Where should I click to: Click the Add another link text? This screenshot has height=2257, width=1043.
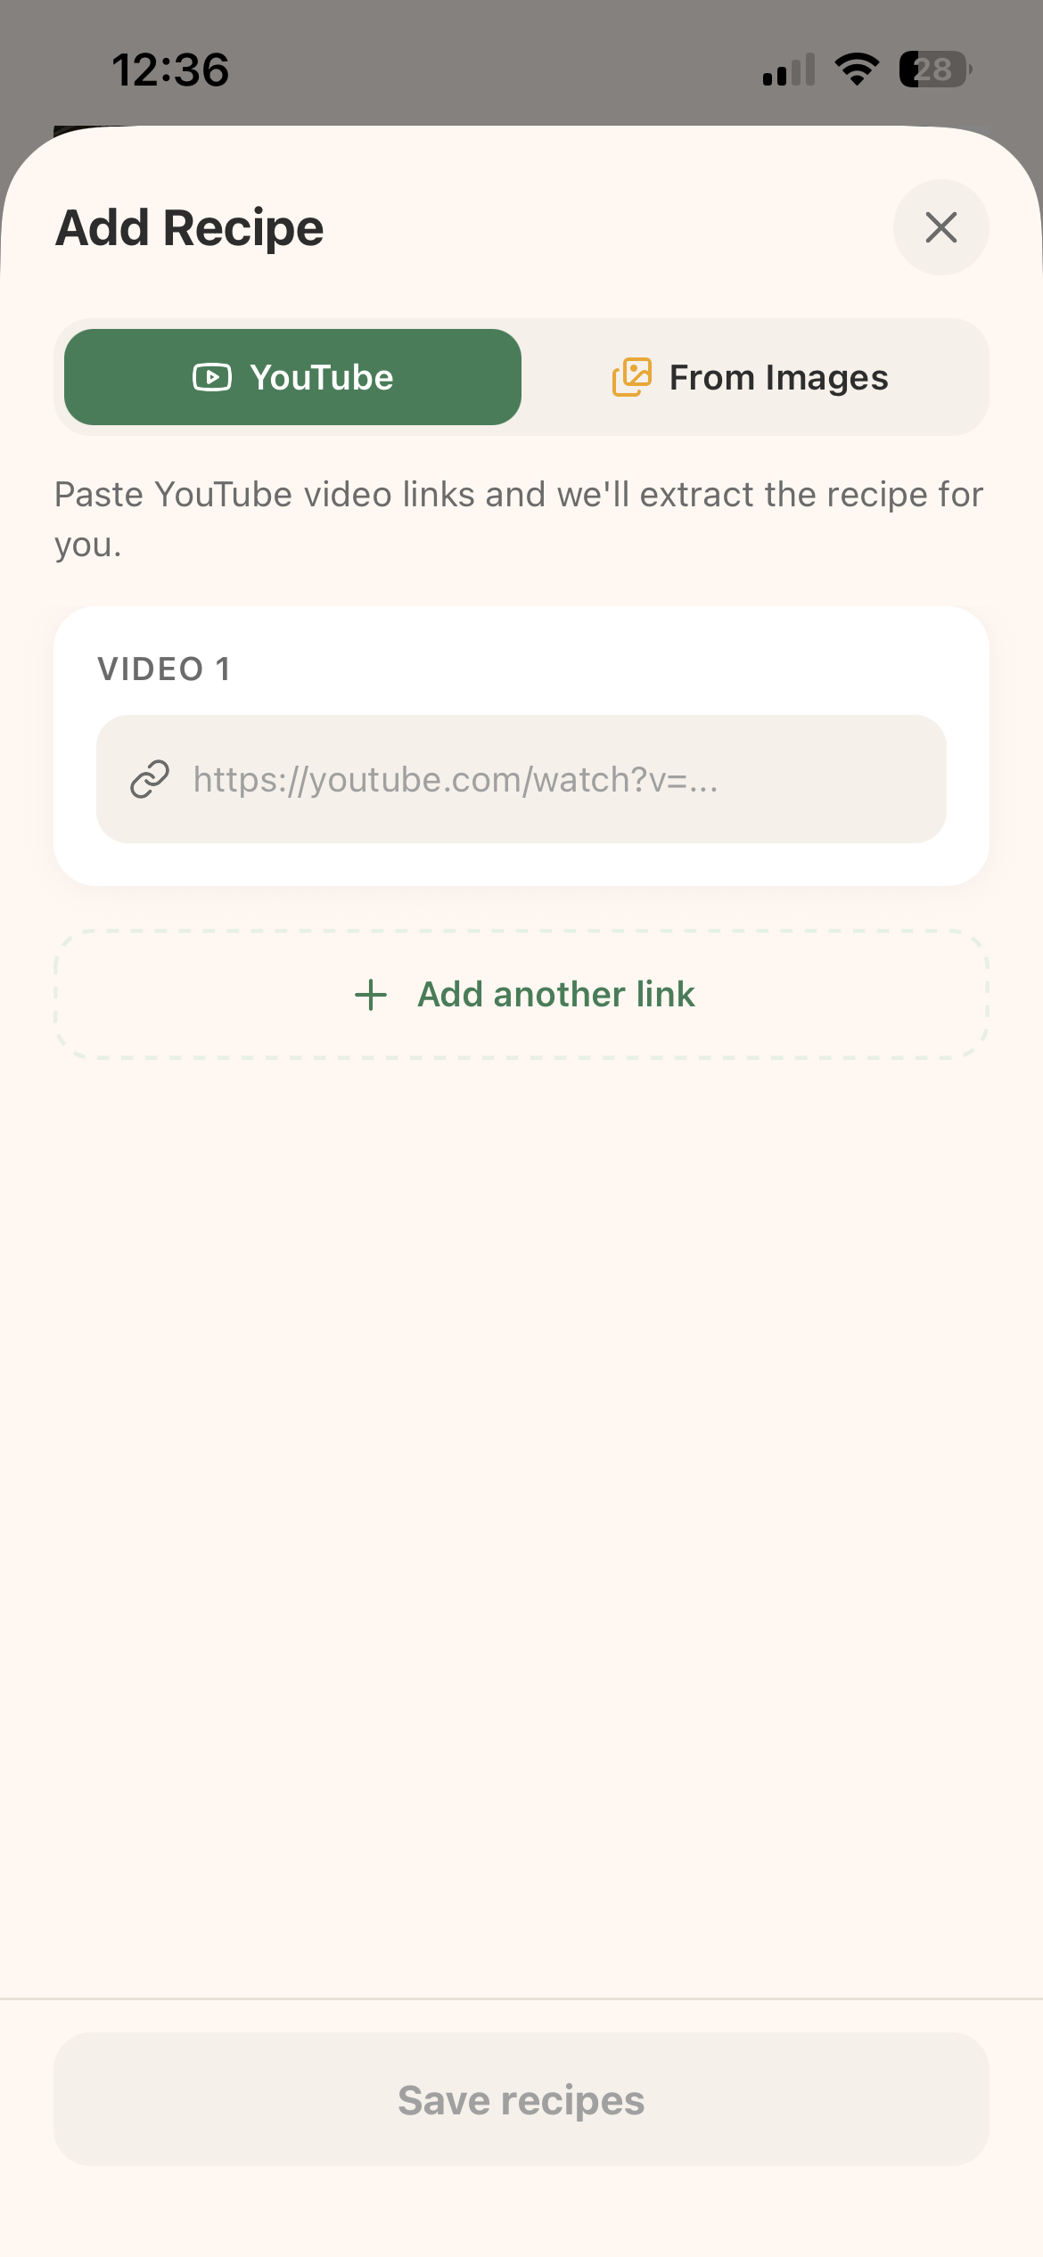[x=556, y=995]
